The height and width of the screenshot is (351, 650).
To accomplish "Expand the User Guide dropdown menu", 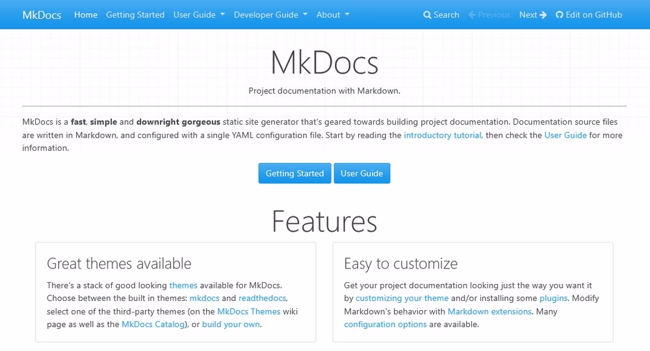I will [x=199, y=14].
